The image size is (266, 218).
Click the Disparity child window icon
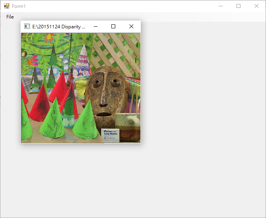[27, 26]
